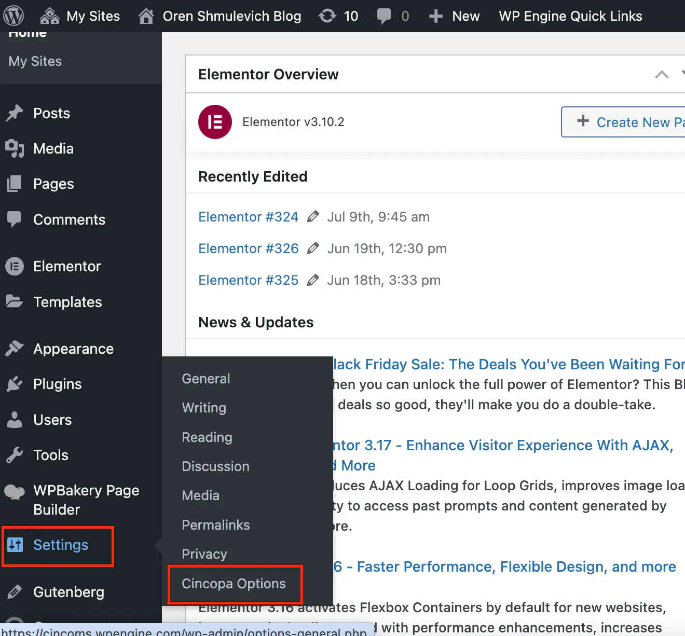Open the Gutenberg menu

68,592
